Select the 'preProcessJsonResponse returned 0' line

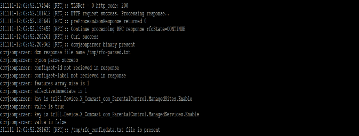coord(109,21)
